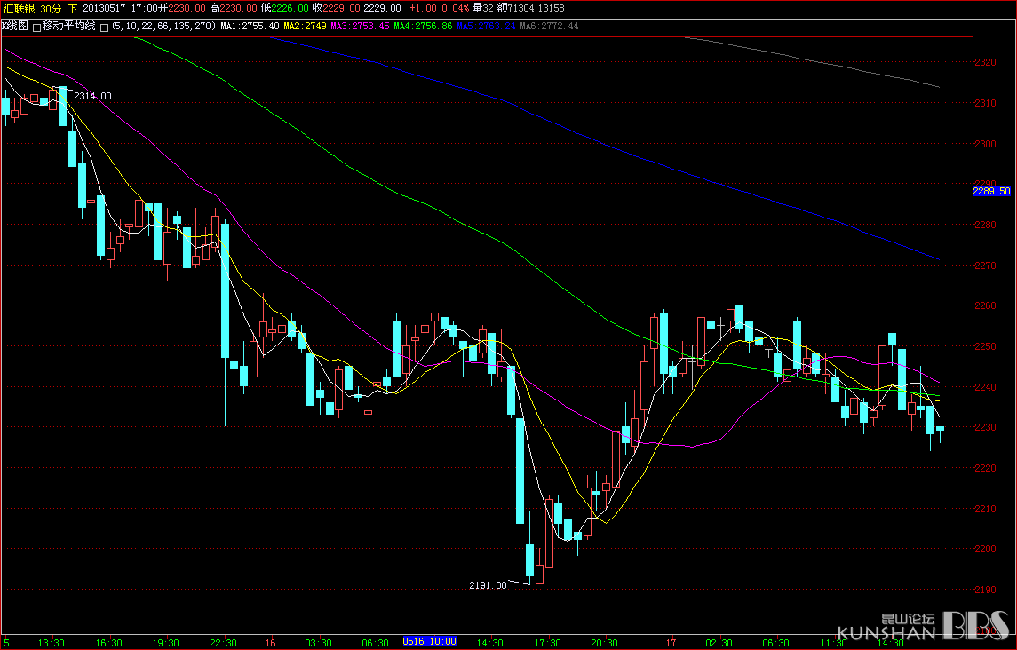This screenshot has height=650, width=1017.
Task: Click the 2289.50 price cursor label
Action: coord(992,192)
